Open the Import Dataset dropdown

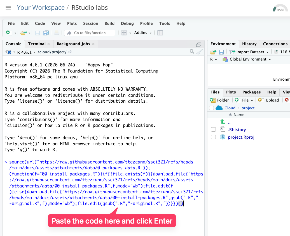pos(249,52)
